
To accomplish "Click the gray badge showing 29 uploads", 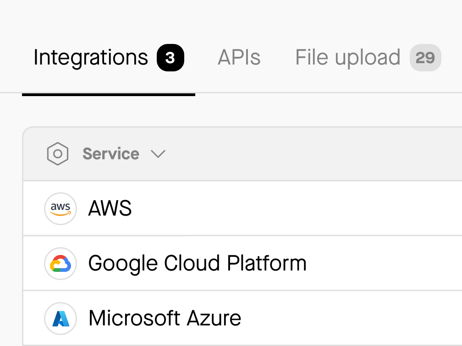I will pos(425,58).
